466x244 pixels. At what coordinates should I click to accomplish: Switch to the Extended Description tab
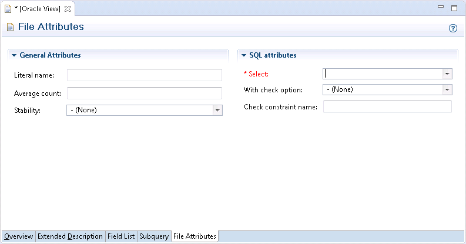click(x=70, y=236)
